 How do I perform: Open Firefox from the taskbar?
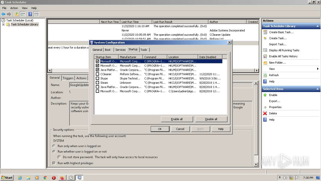click(62, 178)
